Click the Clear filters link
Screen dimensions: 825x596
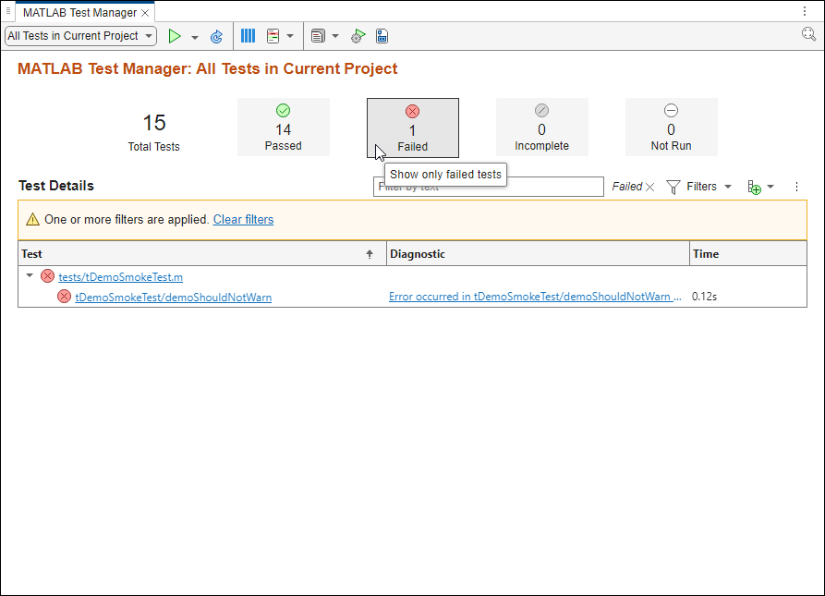point(243,219)
